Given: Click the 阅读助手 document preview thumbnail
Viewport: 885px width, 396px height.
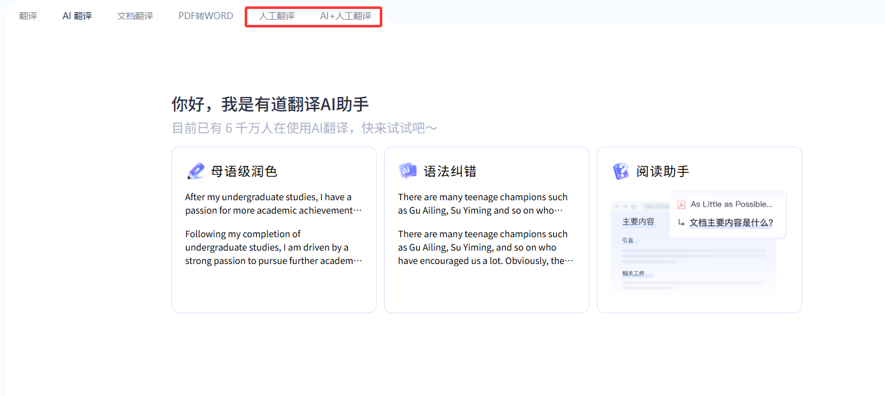Looking at the screenshot, I should click(698, 243).
